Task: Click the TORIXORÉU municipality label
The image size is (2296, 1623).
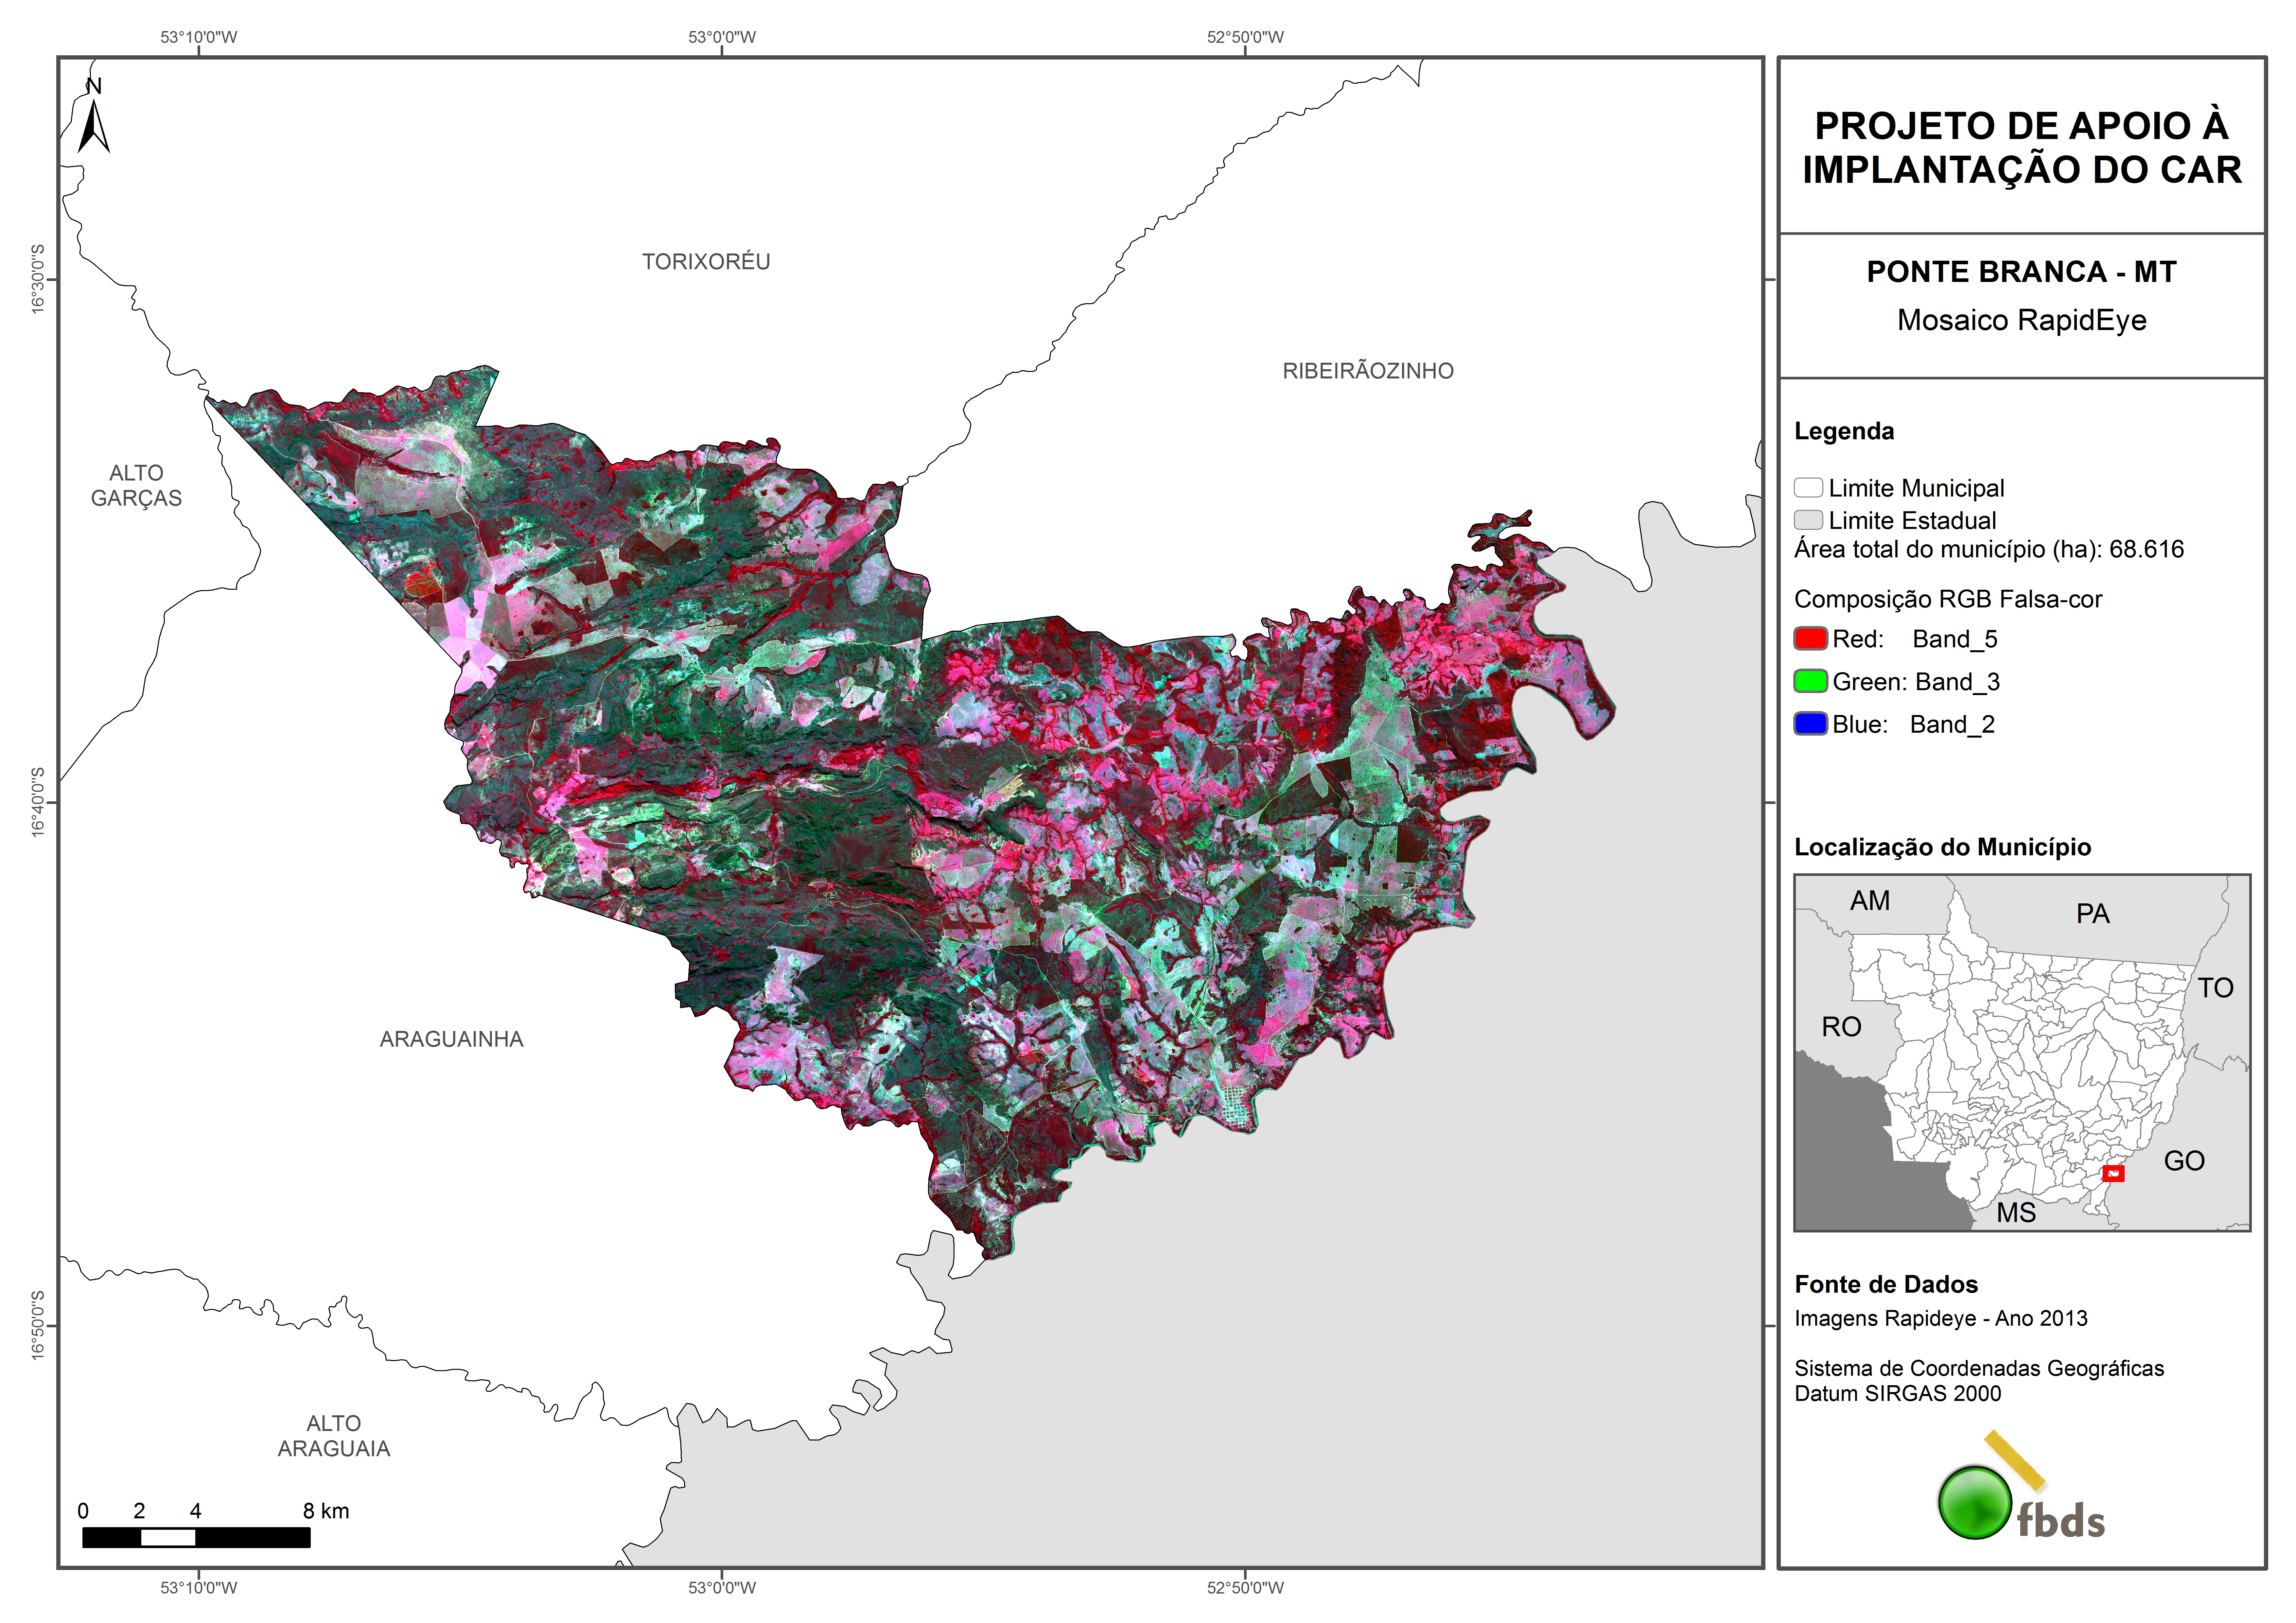Action: coord(706,262)
